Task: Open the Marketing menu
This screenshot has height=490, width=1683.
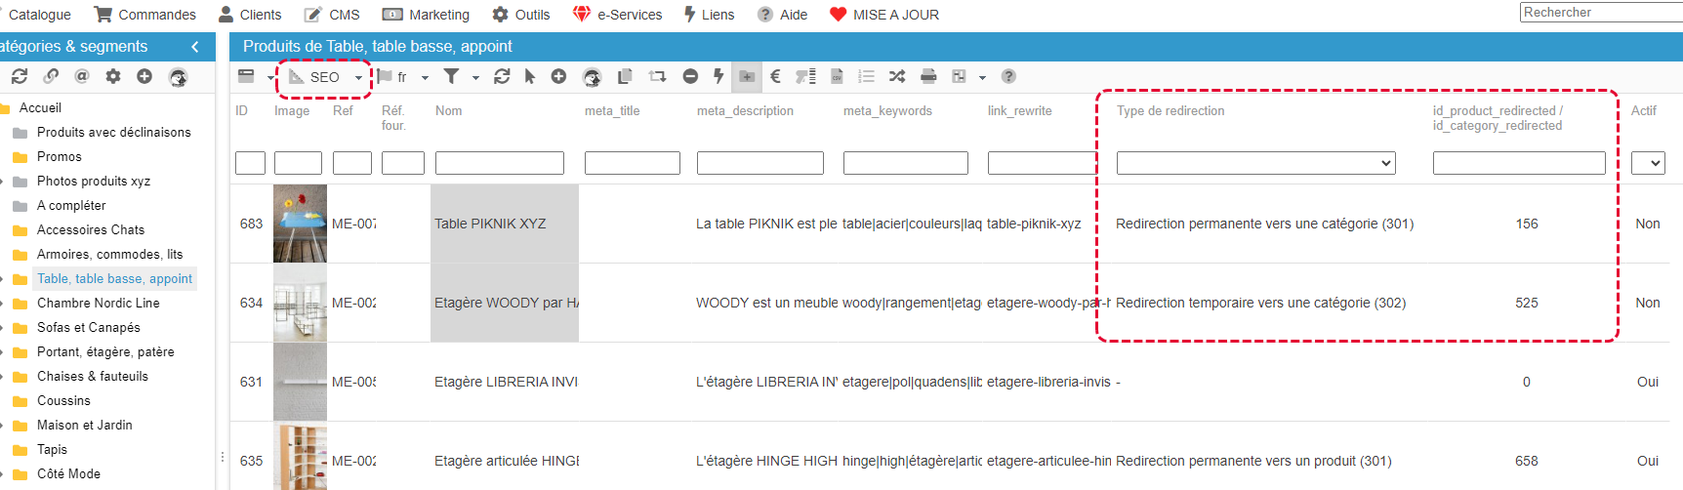Action: click(x=426, y=15)
